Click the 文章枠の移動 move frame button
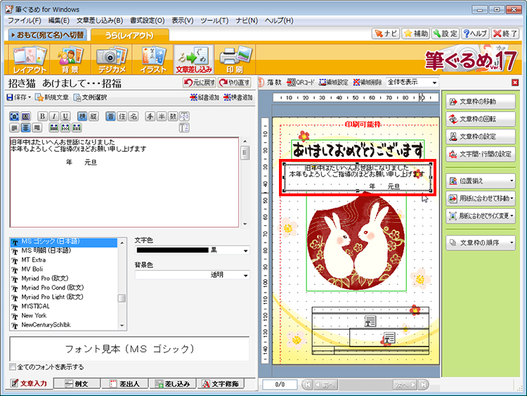 pyautogui.click(x=481, y=101)
